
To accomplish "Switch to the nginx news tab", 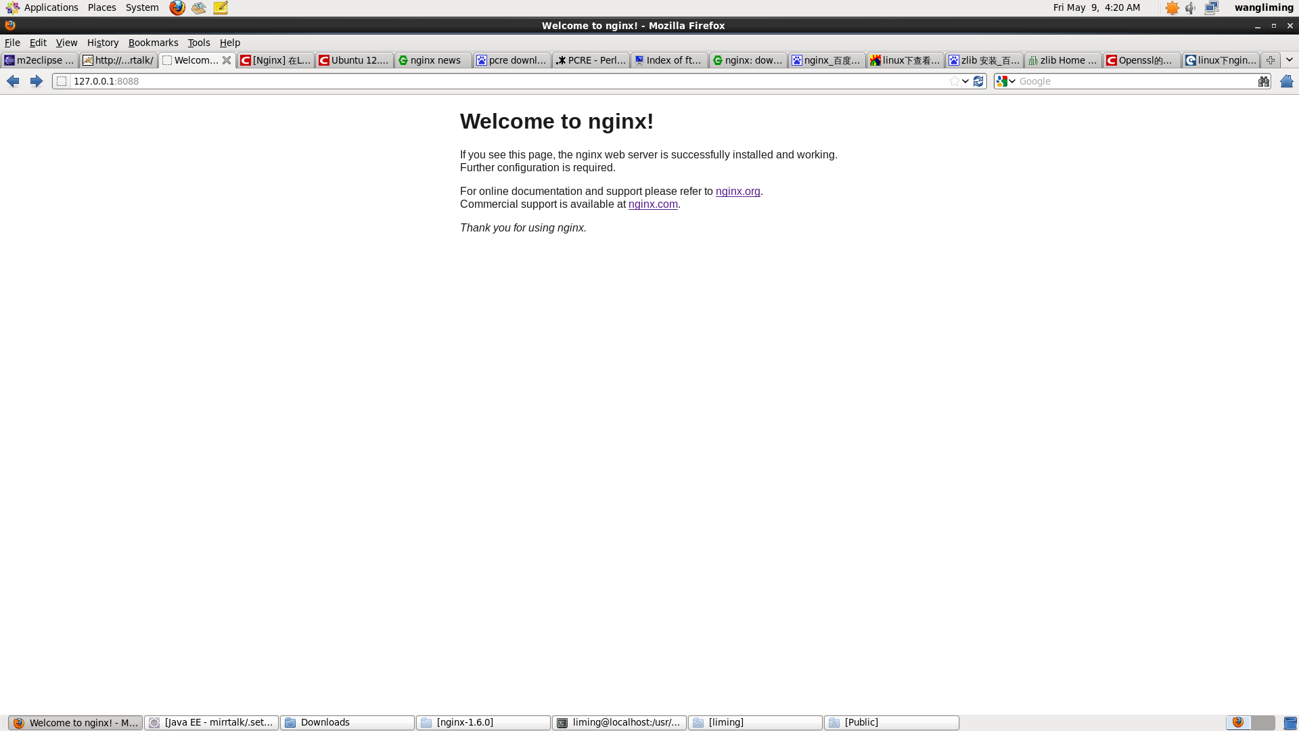I will (433, 60).
